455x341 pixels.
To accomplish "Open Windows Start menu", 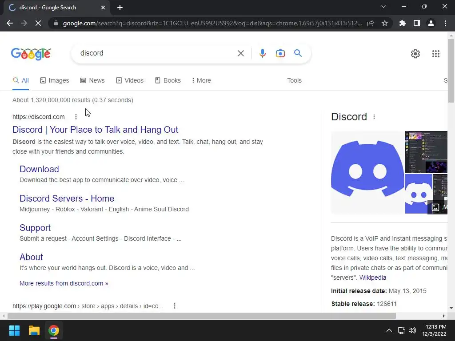I will click(14, 330).
